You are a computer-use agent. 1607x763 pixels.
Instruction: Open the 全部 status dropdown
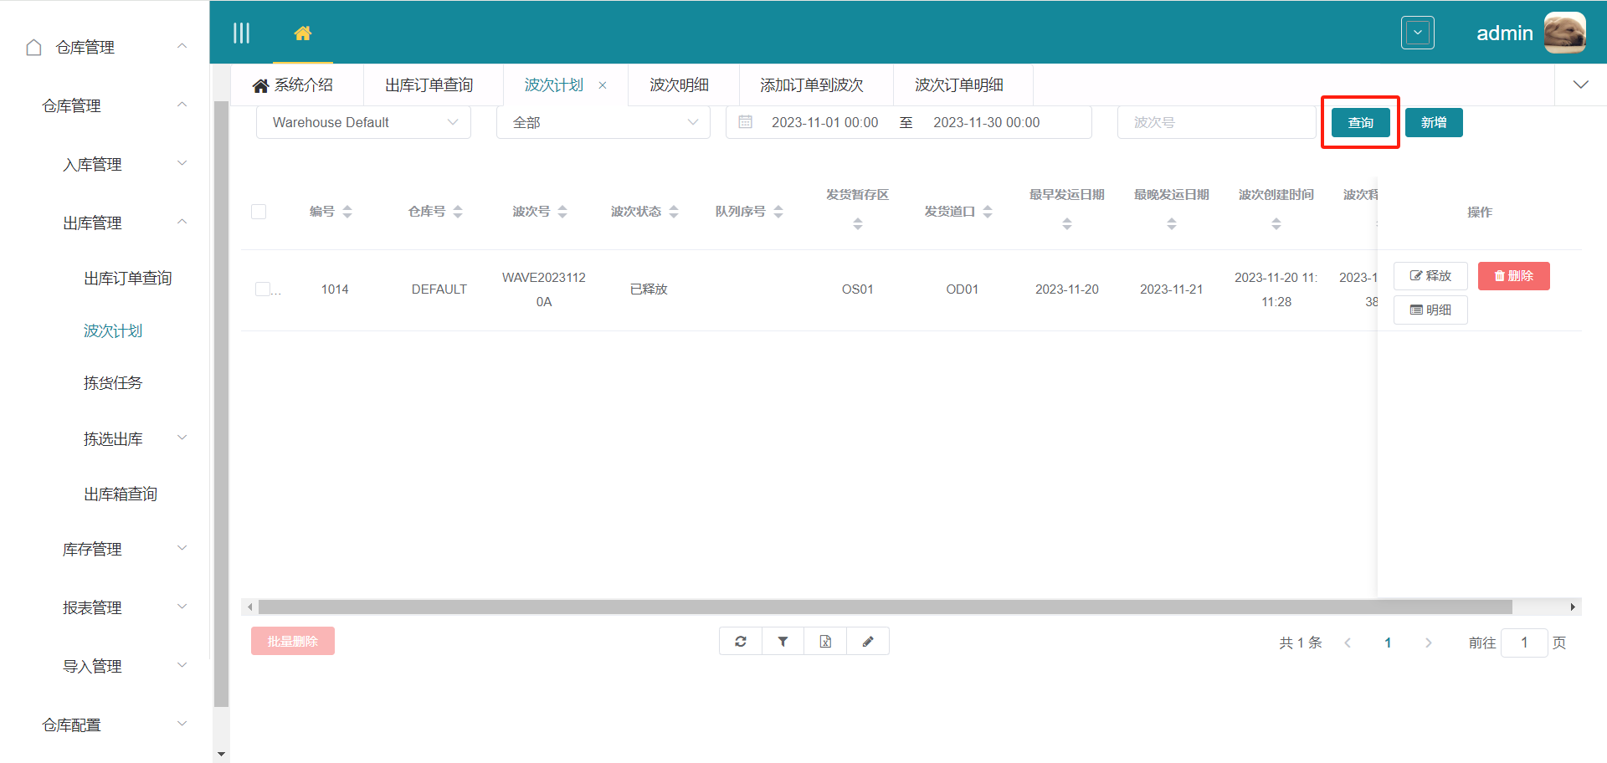tap(603, 122)
